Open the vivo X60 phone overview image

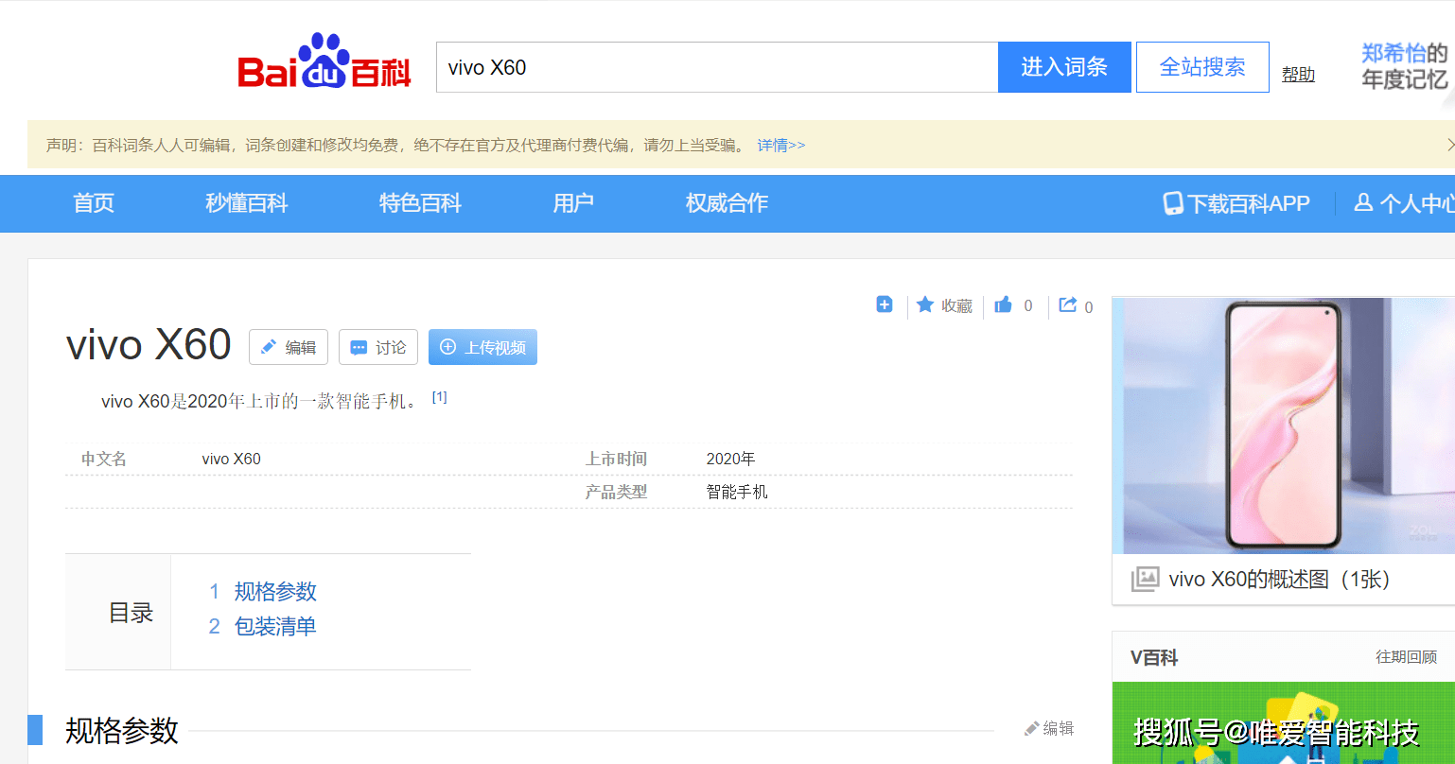[1283, 425]
